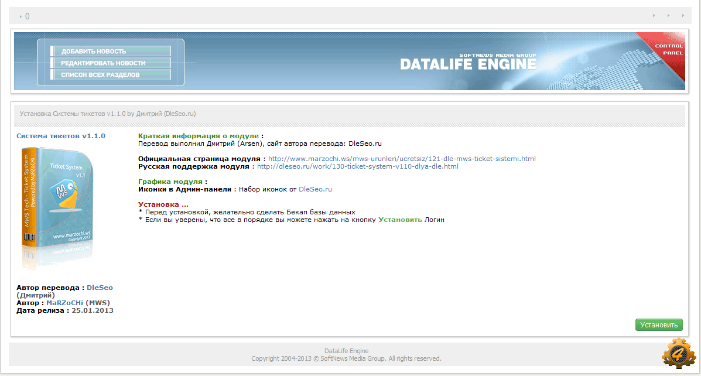Open the Russian support dleseo.ru/work link
Screen dimensions: 701x376
[358, 166]
